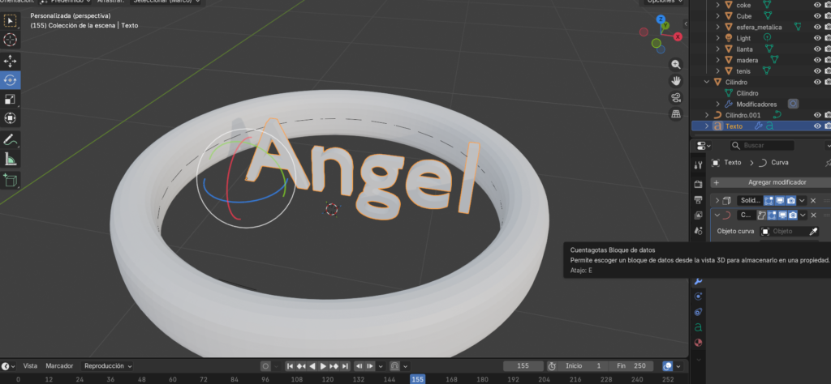The width and height of the screenshot is (831, 384).
Task: Expand the Texto object in outliner
Action: tap(707, 126)
